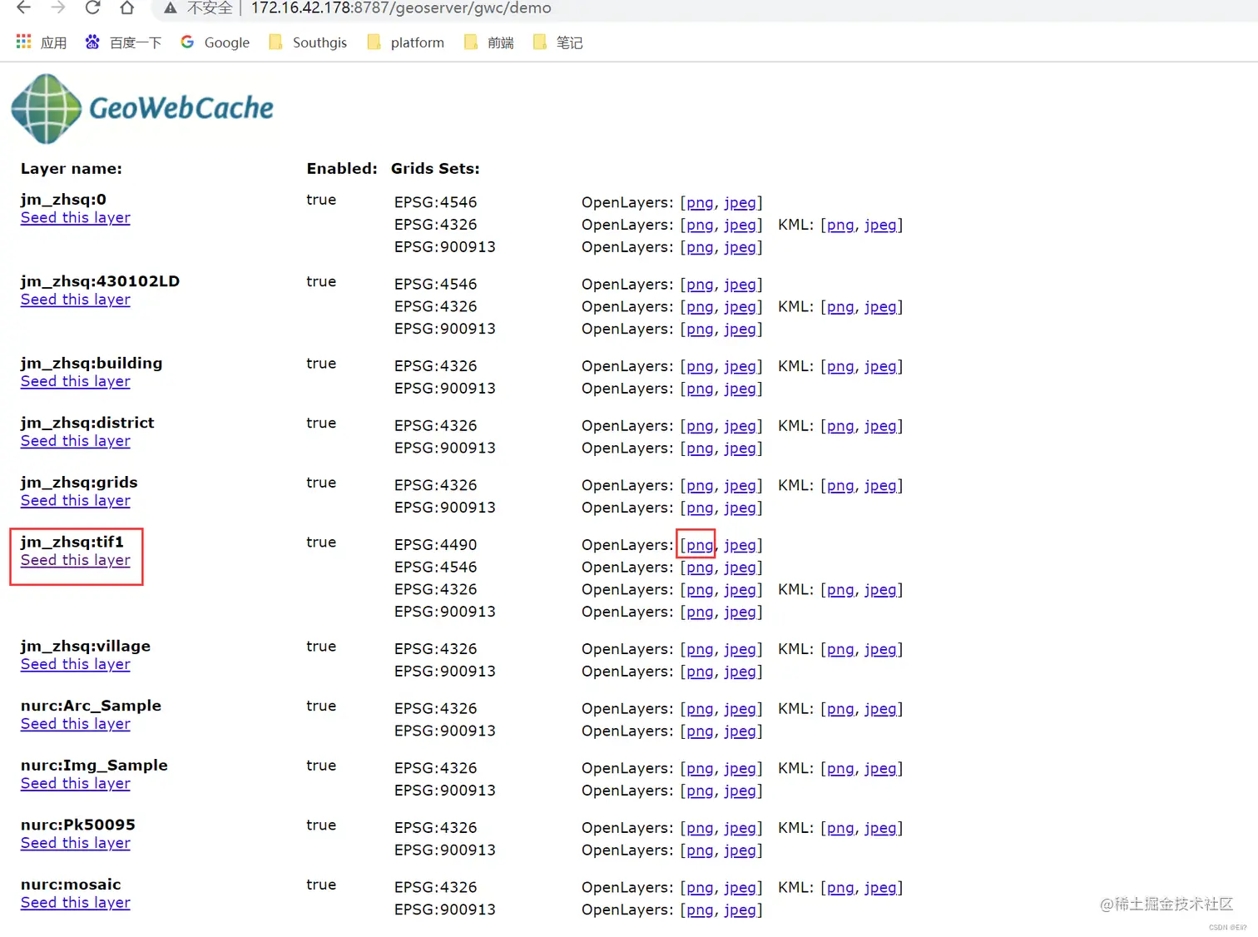The height and width of the screenshot is (937, 1258).
Task: Open nurc:Pk50095 EPSG:900913 OpenLayers jpeg
Action: pos(740,850)
